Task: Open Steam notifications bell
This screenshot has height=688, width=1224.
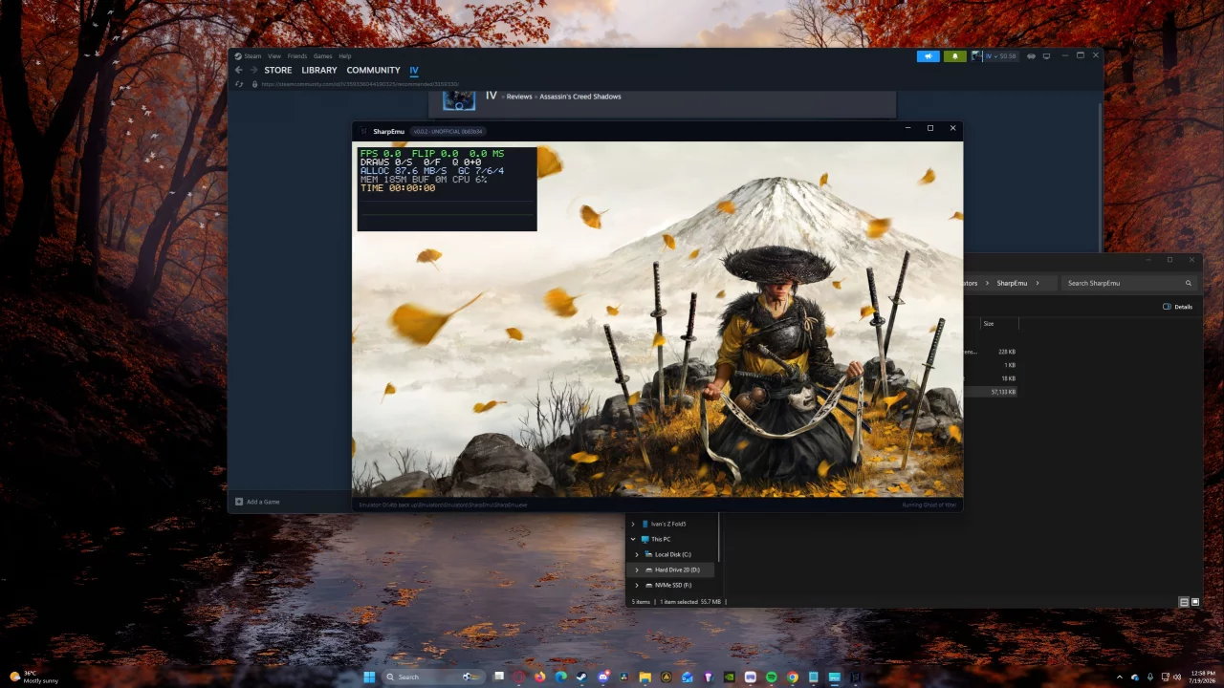Action: click(954, 56)
